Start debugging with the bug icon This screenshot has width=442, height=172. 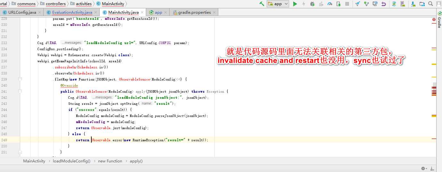click(x=313, y=4)
